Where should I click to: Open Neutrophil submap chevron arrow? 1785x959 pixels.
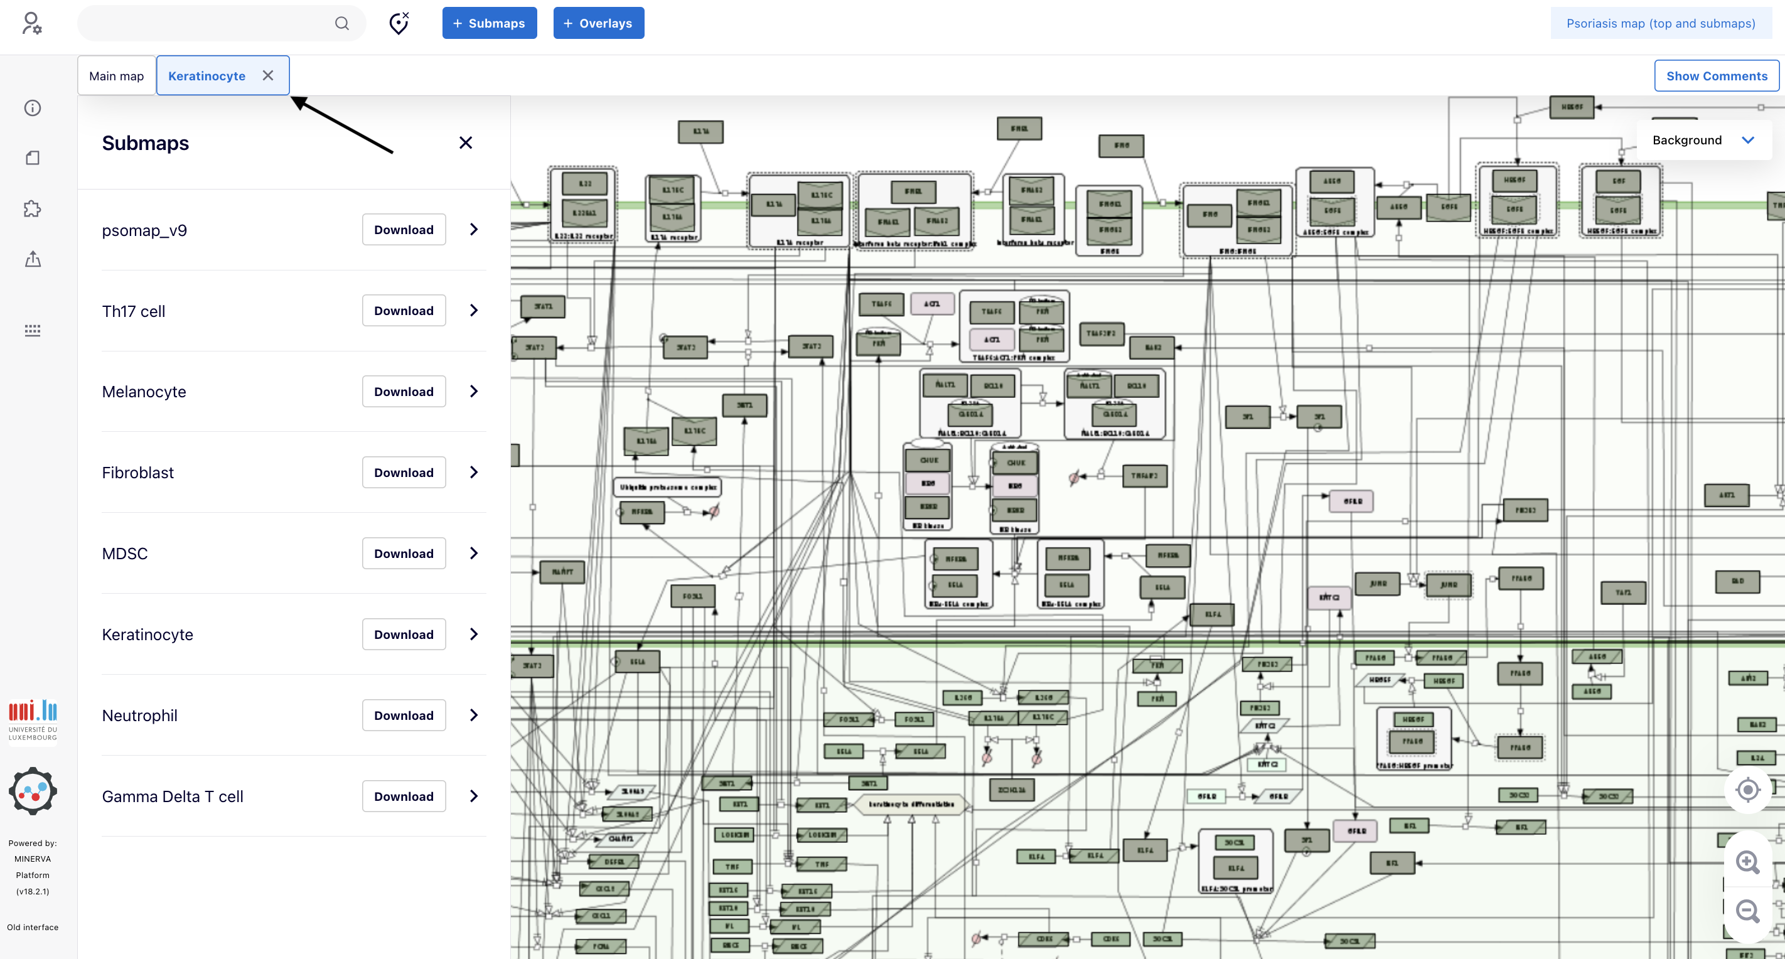pos(474,715)
